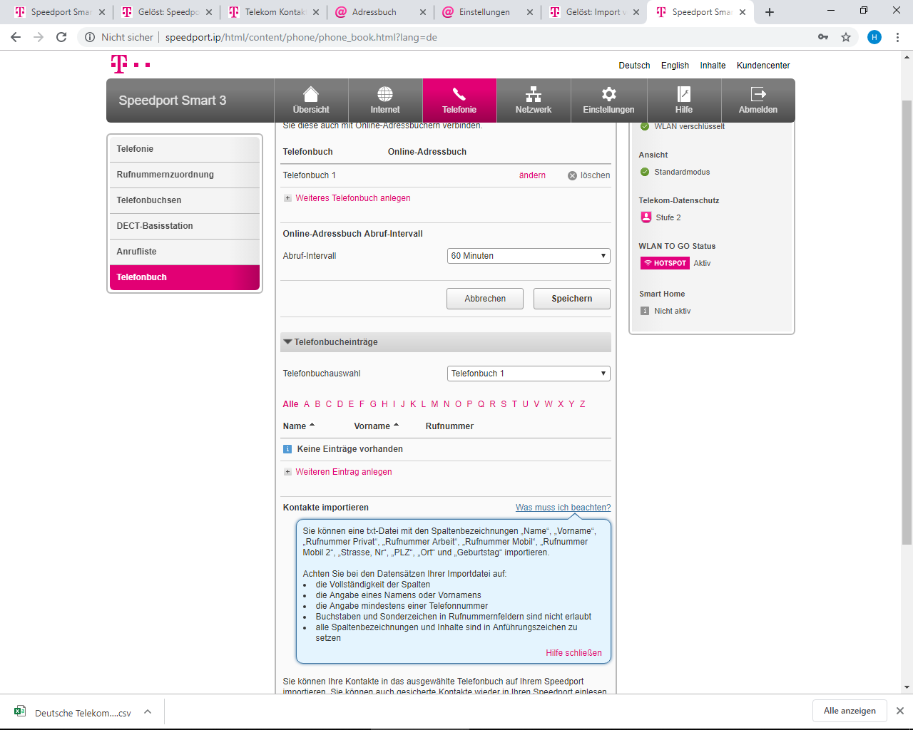Sort entries by Name column arrow
This screenshot has height=730, width=913.
click(312, 426)
